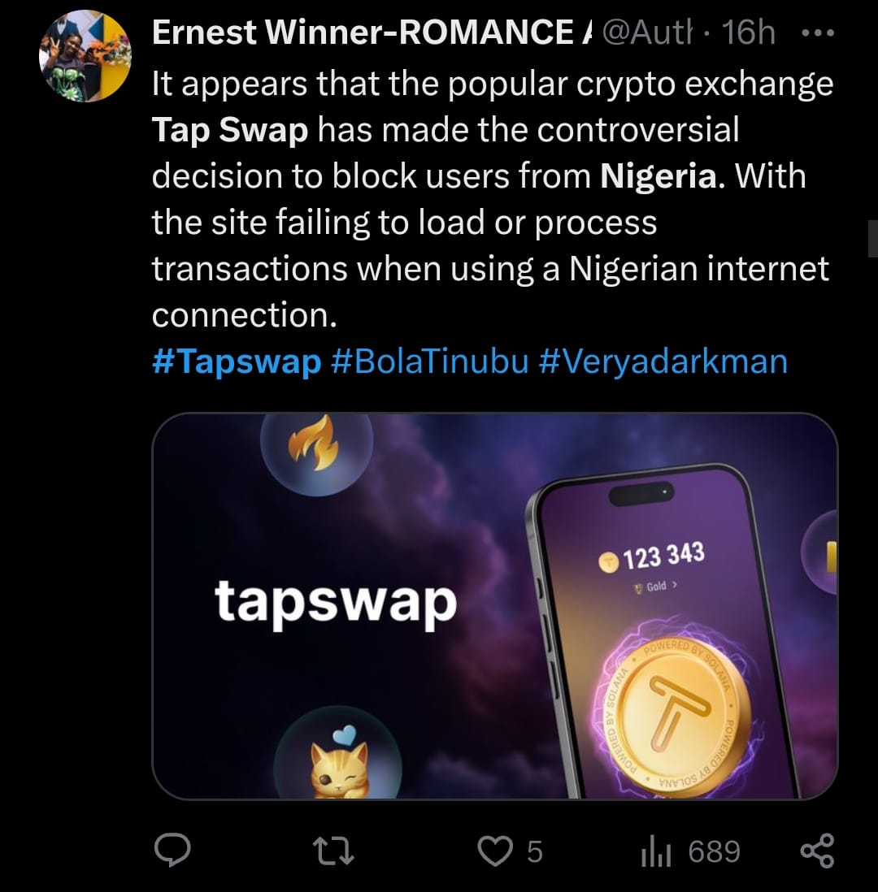Open the view analytics bar chart icon
Screen dimensions: 878x892
point(655,851)
